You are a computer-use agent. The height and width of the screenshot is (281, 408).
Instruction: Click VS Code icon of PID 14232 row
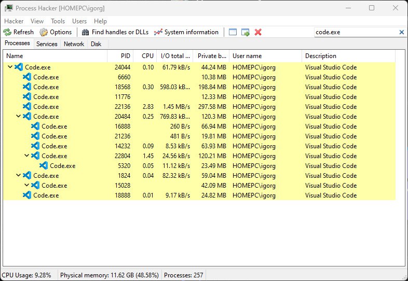35,146
